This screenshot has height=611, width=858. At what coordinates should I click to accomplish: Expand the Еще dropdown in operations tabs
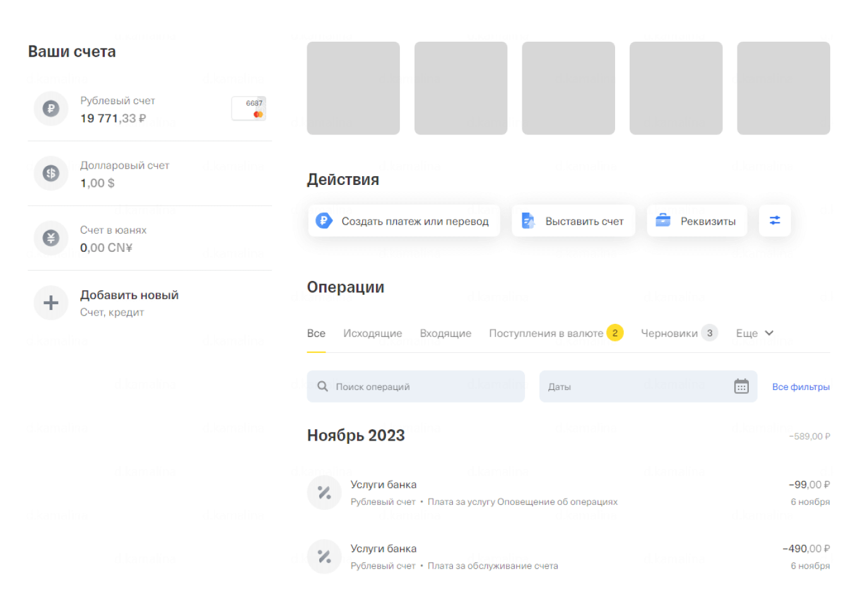[x=755, y=333]
